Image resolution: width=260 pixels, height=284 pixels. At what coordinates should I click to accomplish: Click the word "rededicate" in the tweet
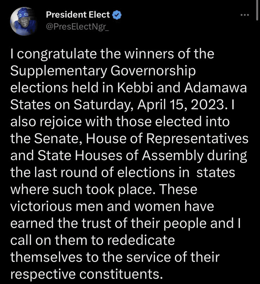pos(141,240)
